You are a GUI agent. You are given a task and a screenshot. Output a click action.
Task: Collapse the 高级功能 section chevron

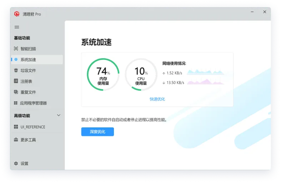(59, 115)
